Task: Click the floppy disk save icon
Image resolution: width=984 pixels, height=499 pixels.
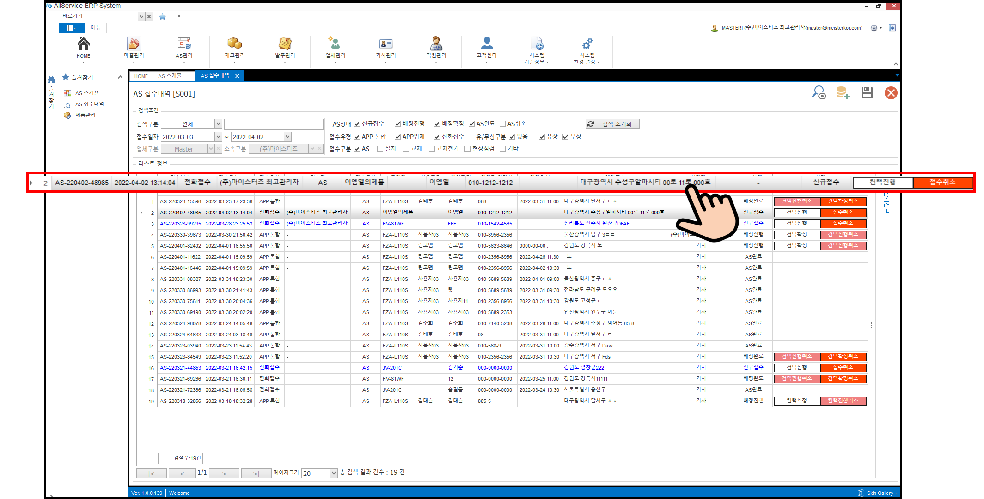Action: click(867, 93)
